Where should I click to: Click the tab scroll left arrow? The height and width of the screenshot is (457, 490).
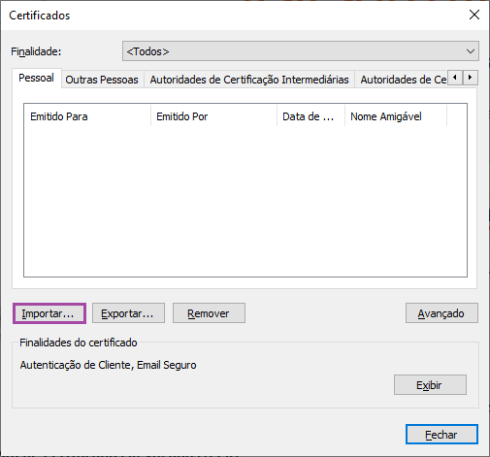coord(455,78)
